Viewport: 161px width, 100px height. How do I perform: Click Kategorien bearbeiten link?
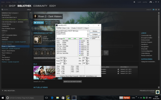click(148, 62)
